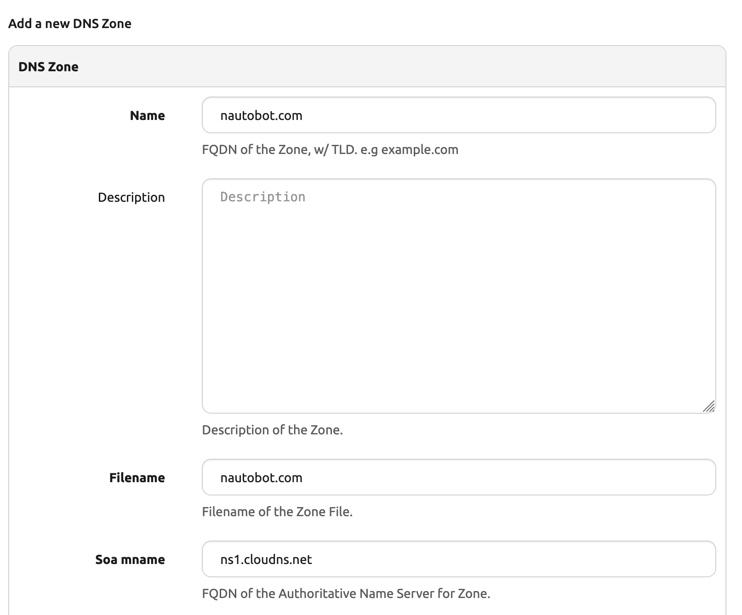
Task: Click the Soa mname field label
Action: 130,559
